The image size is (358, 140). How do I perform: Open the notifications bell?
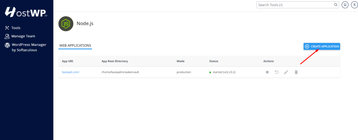pyautogui.click(x=345, y=5)
